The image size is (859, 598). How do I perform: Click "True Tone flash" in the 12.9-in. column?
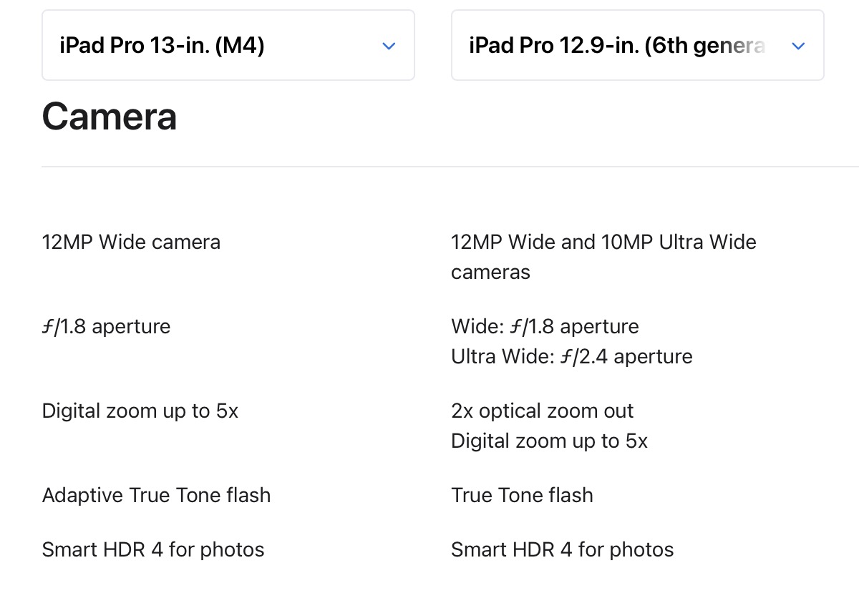(x=522, y=495)
